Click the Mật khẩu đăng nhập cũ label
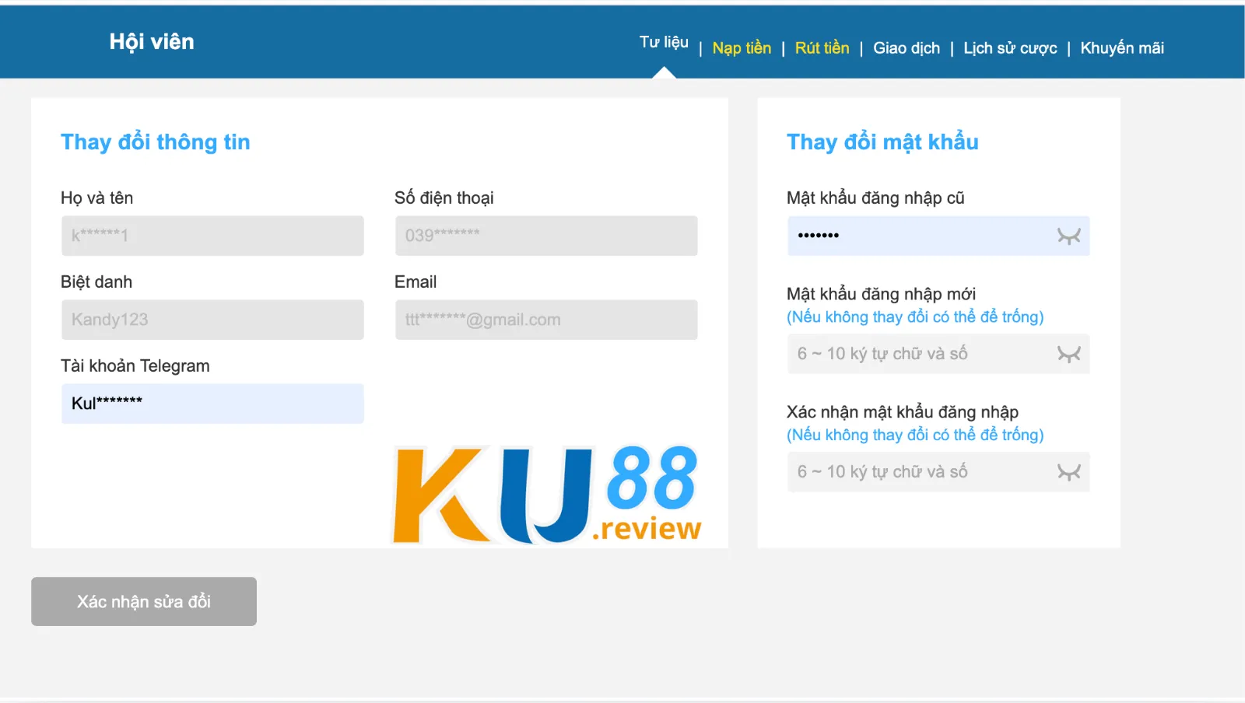The width and height of the screenshot is (1245, 703). pos(875,198)
